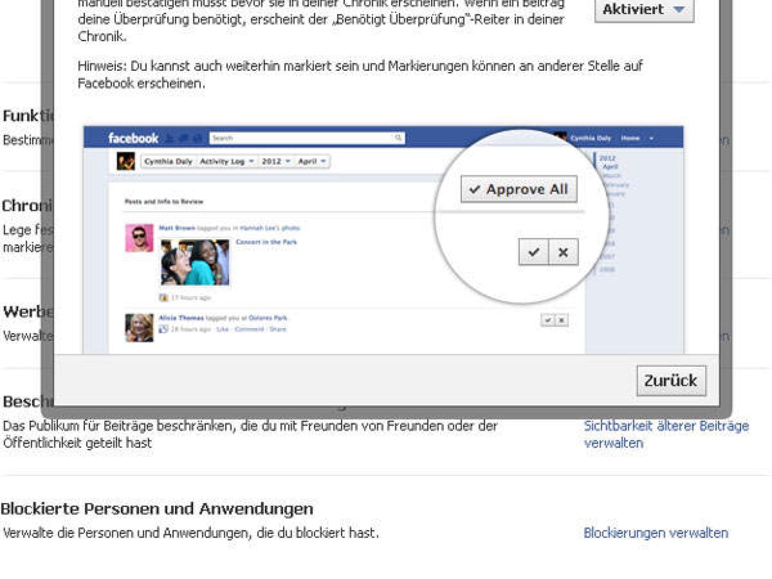Click the Home item in illustration header
This screenshot has width=772, height=579.
630,138
